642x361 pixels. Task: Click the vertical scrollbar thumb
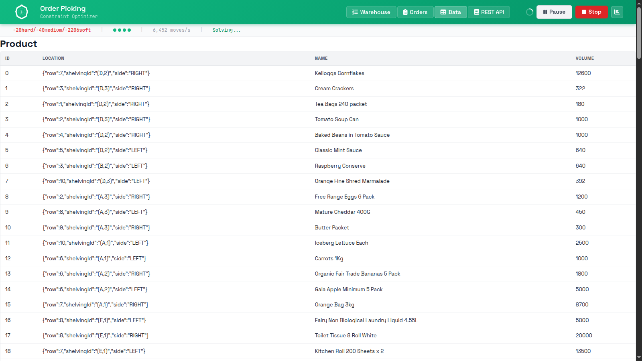click(x=639, y=33)
